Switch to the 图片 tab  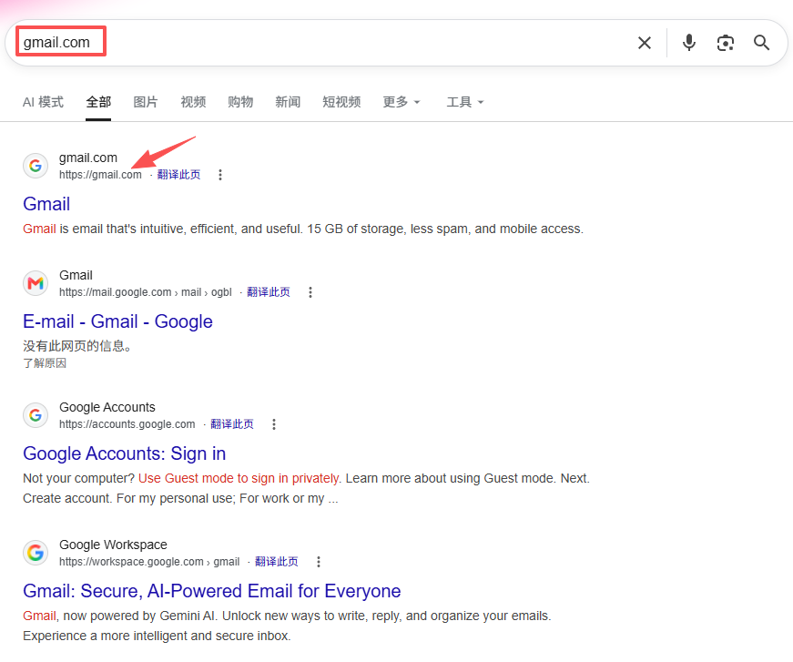(x=146, y=102)
